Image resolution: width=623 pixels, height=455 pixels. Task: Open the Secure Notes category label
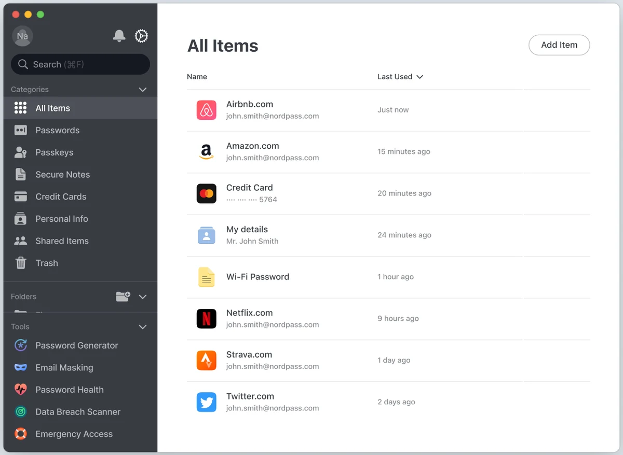[62, 175]
